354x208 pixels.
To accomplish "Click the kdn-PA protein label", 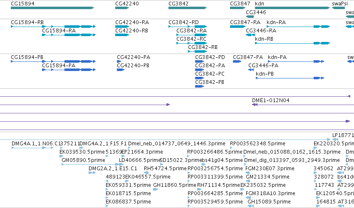I will (x=277, y=57).
